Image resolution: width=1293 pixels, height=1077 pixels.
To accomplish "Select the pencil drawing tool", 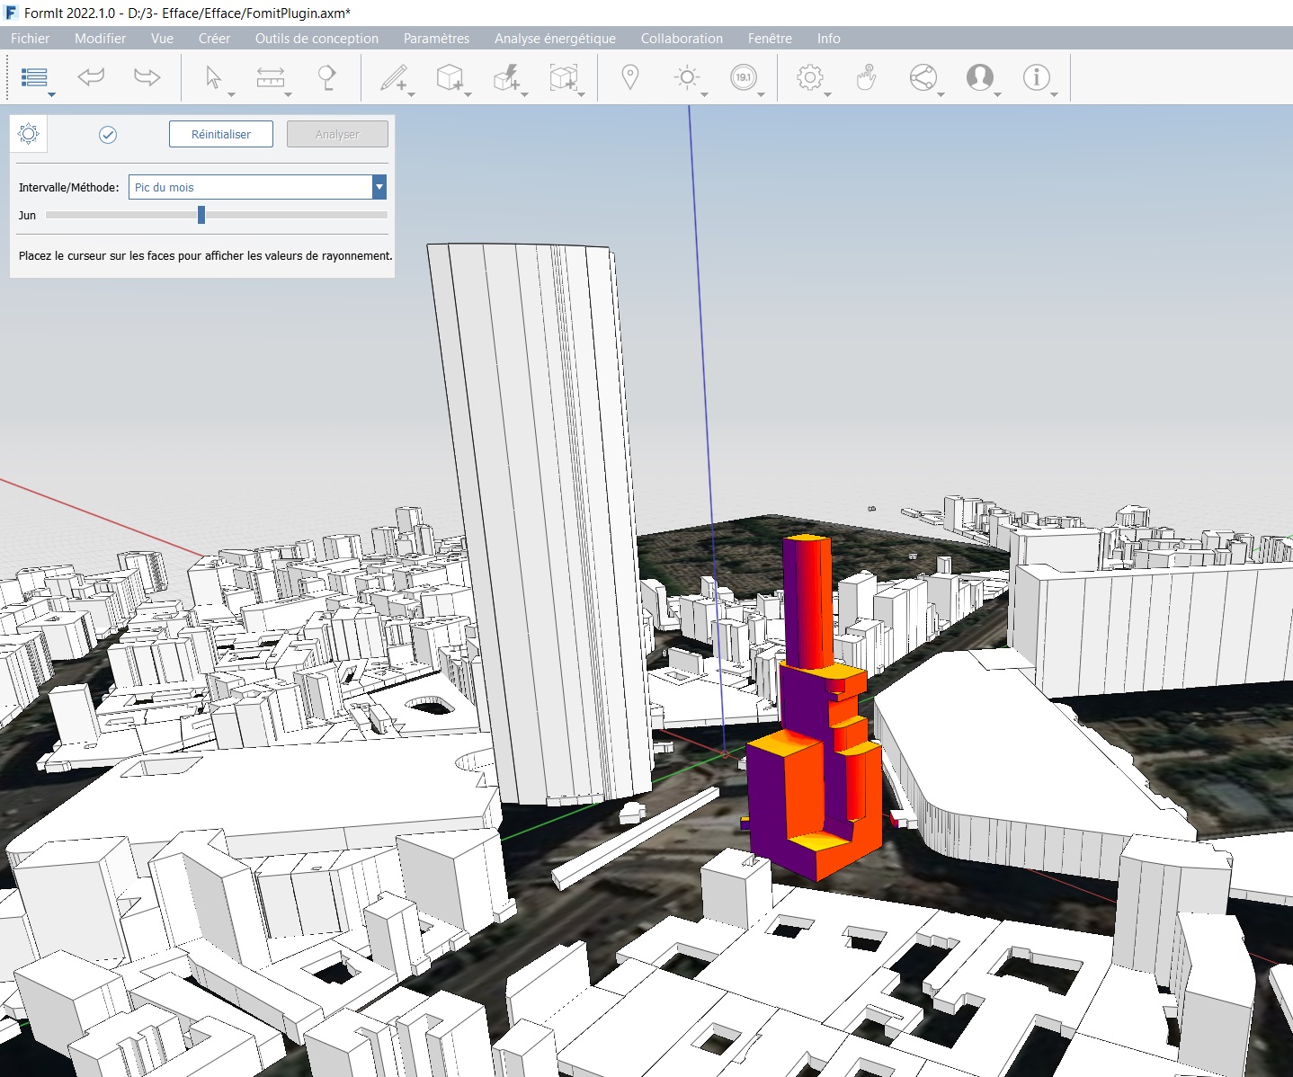I will pos(393,78).
